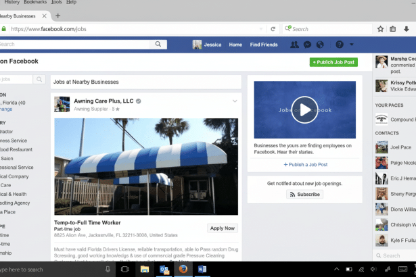The image size is (416, 277).
Task: Open Word on taskbar
Action: [x=202, y=270]
